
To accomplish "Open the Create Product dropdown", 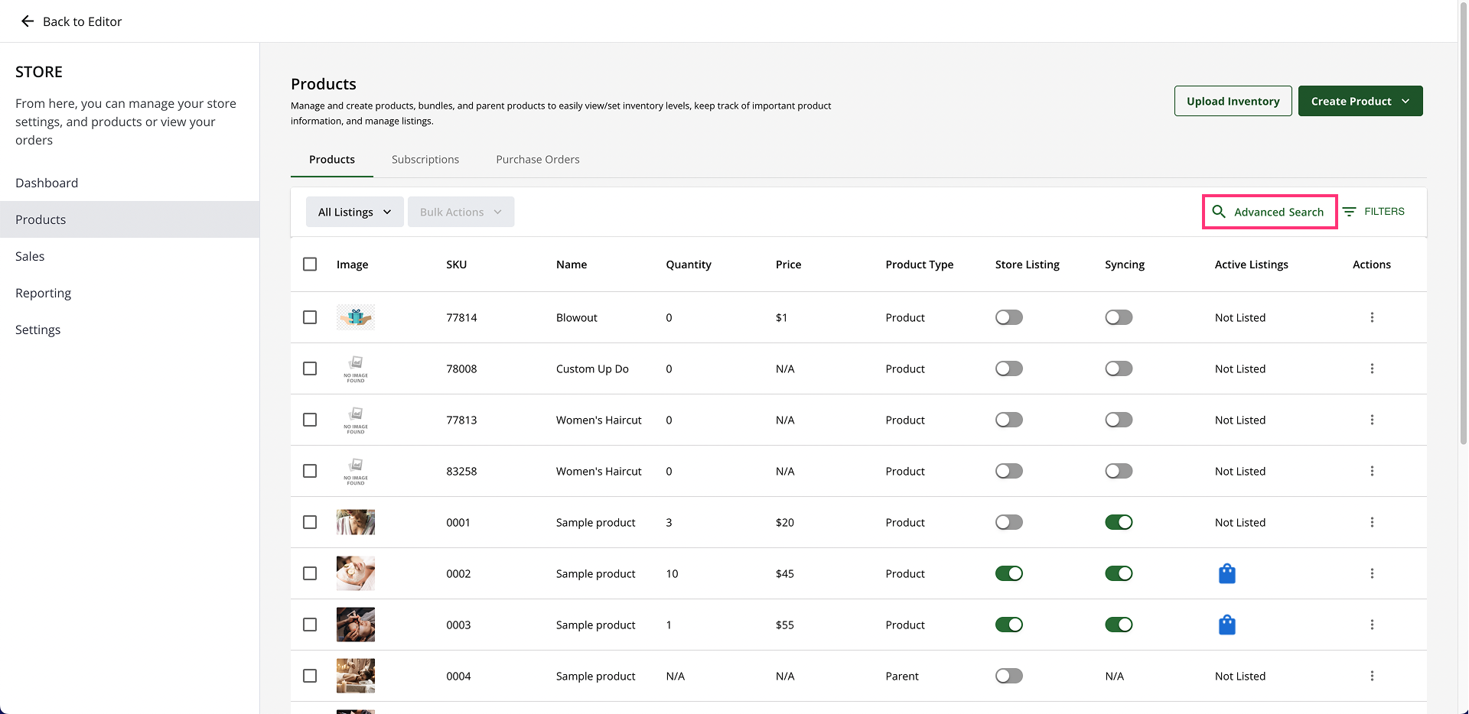I will pos(1360,101).
